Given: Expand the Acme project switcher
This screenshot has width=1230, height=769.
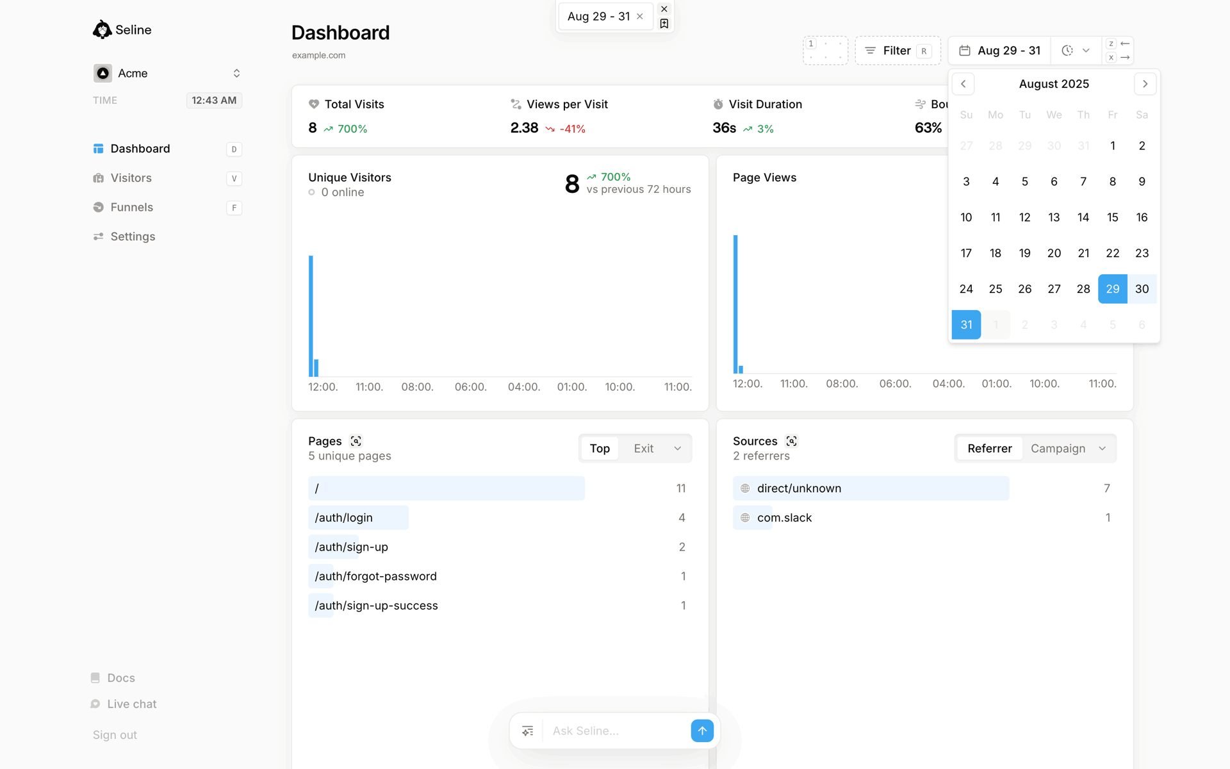Looking at the screenshot, I should [167, 73].
